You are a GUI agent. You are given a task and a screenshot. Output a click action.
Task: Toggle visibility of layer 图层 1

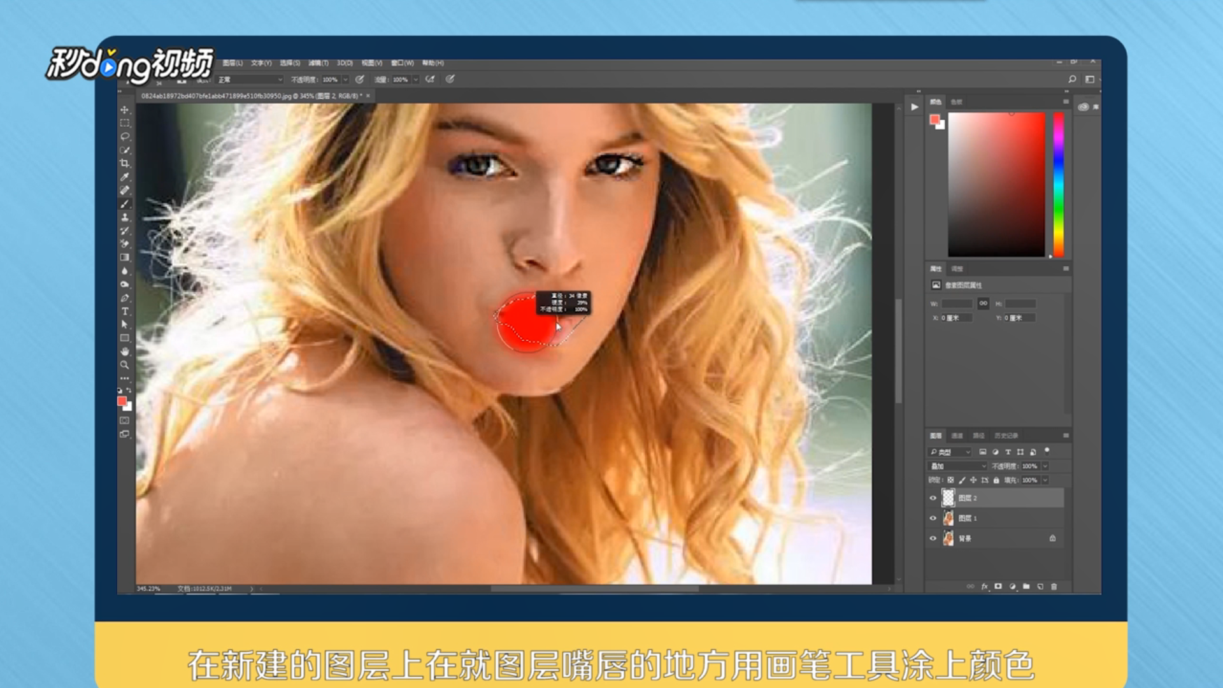933,519
